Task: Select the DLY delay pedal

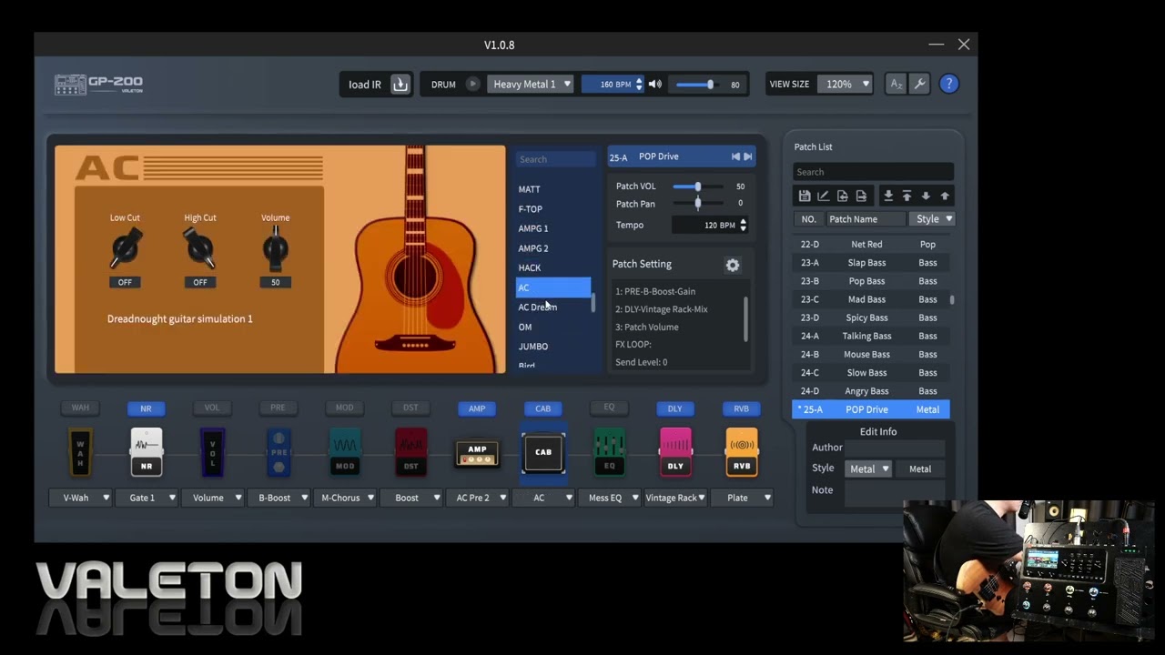Action: (675, 452)
